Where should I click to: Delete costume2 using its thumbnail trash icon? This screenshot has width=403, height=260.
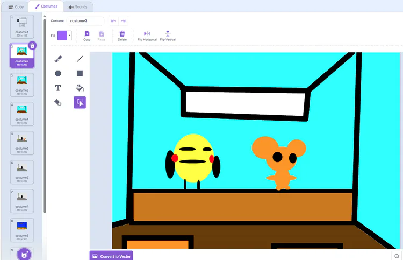click(x=32, y=46)
